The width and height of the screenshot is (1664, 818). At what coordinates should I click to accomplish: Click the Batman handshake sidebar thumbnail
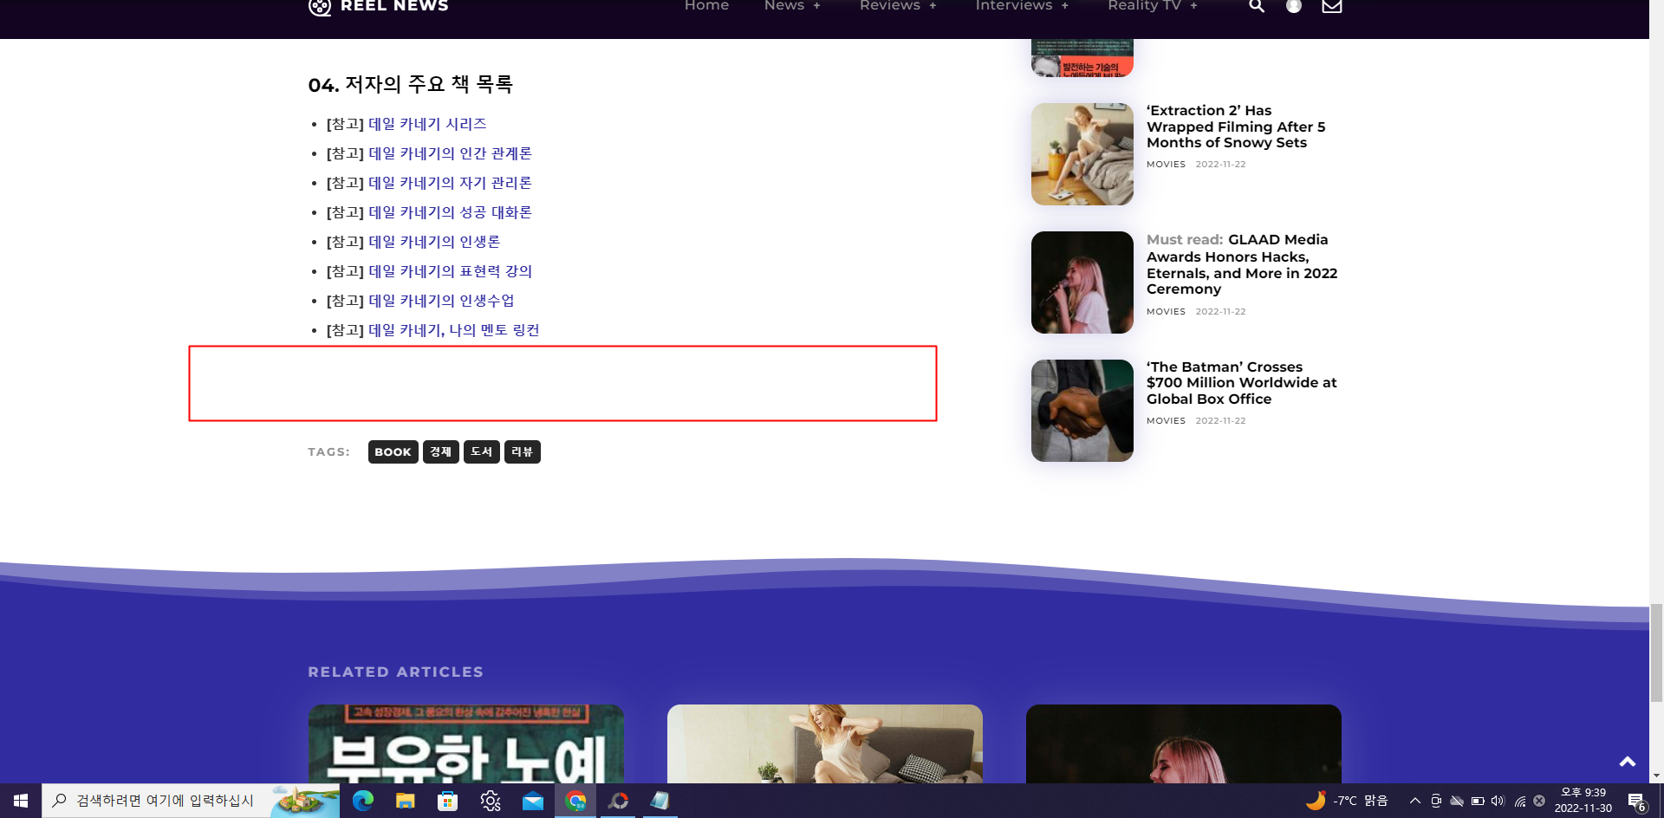(1082, 411)
